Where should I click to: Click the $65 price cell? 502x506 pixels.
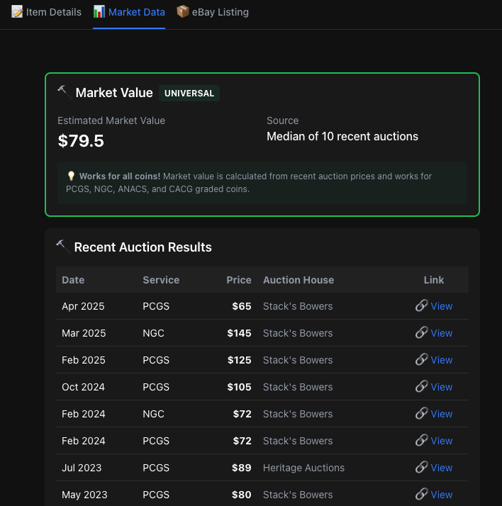(242, 306)
